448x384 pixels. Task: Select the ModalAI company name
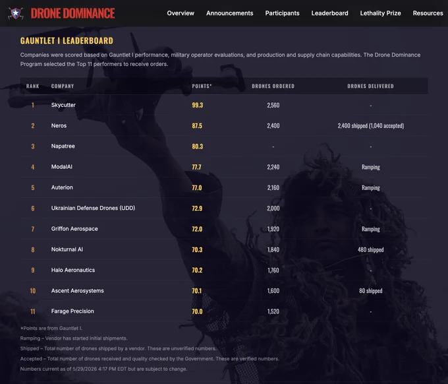point(62,167)
